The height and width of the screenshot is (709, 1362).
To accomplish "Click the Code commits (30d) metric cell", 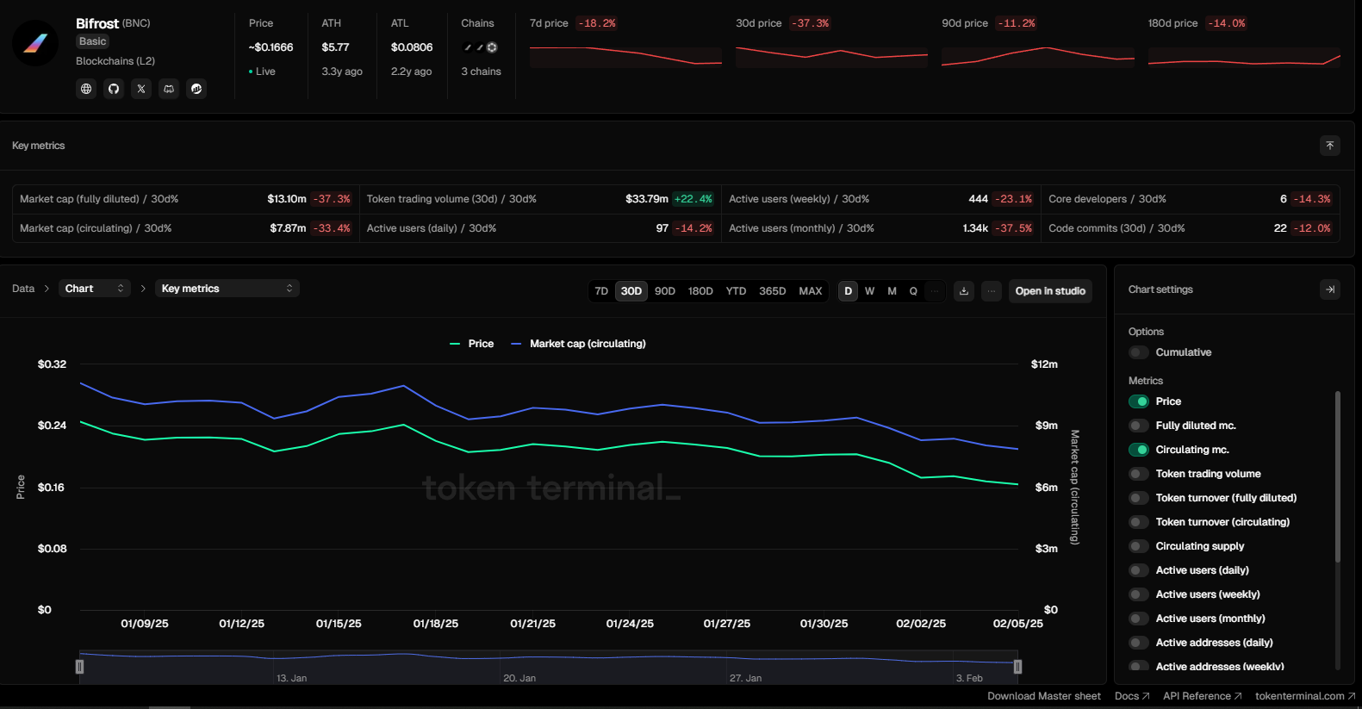I will (1190, 228).
